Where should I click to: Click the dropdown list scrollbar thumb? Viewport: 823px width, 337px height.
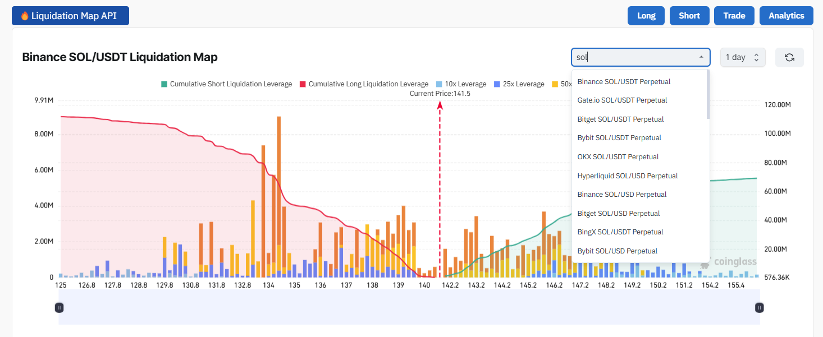point(708,94)
